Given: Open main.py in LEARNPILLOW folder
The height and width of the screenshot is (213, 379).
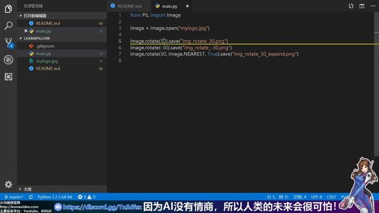Looking at the screenshot, I should pos(62,53).
